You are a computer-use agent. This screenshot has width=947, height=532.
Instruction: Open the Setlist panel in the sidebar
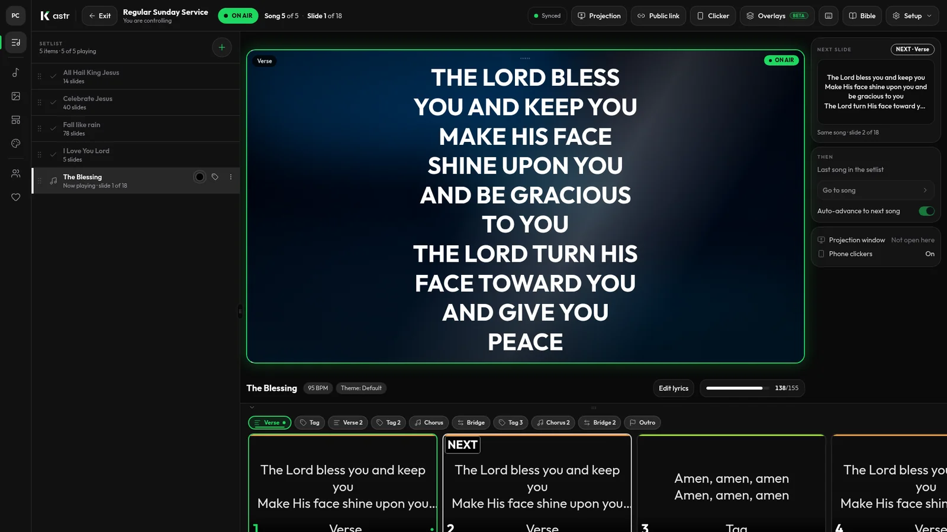[16, 43]
